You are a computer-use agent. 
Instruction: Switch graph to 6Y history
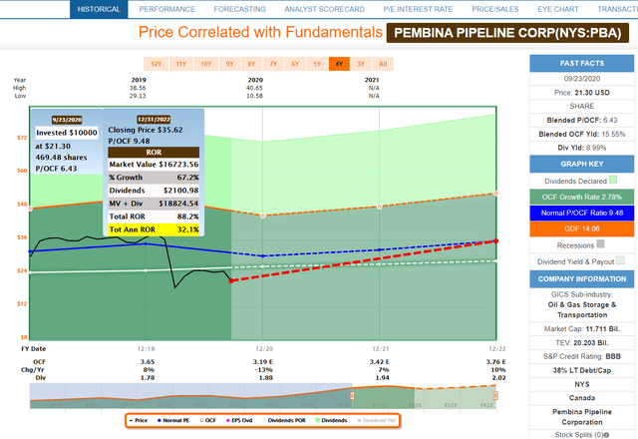click(295, 64)
